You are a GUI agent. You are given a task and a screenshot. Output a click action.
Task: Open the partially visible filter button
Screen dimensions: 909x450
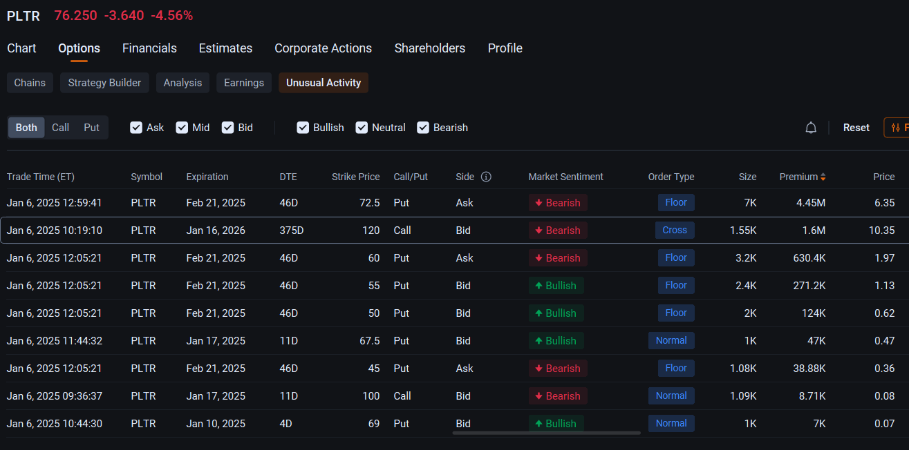[897, 128]
